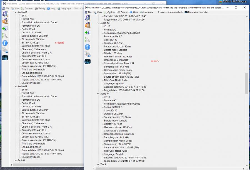Image resolution: width=250 pixels, height=170 pixels.
Task: Click documents-with-globe icon in front window sidebar
Action: (x=87, y=54)
